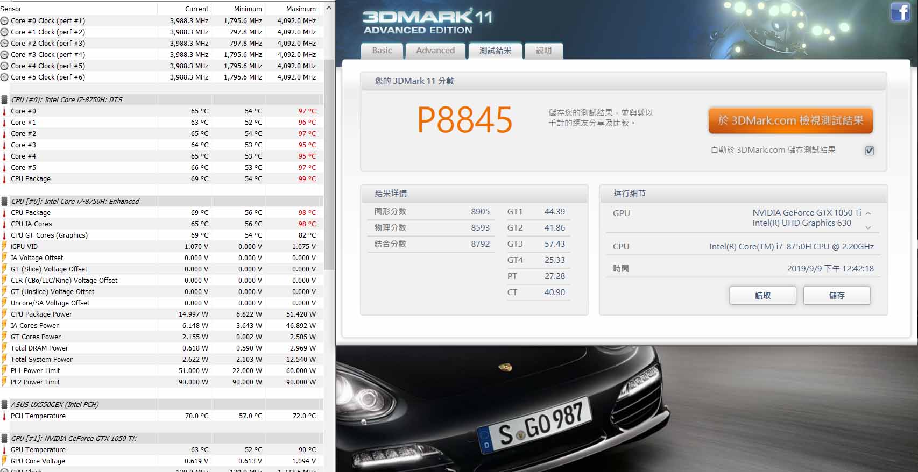
Task: Click thermometer icon next to PCH Temperature
Action: (4, 416)
